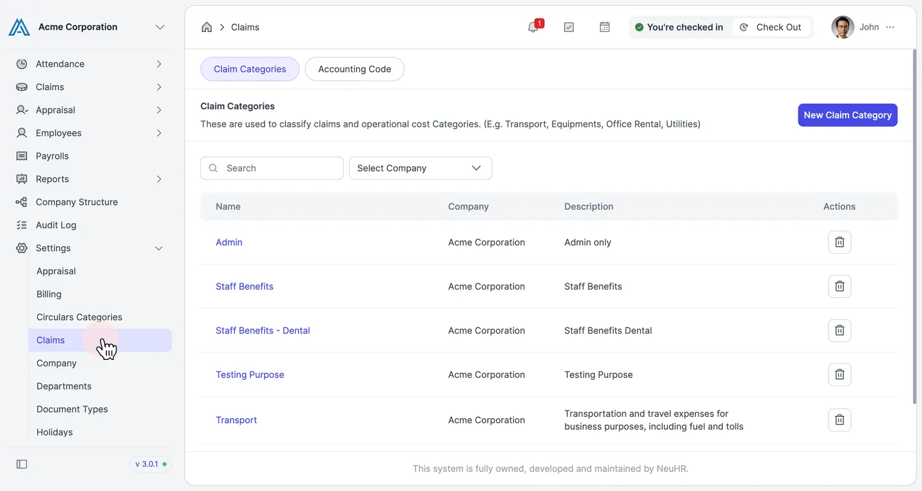Delete the Staff Benefits claim category
The height and width of the screenshot is (491, 922).
(839, 286)
